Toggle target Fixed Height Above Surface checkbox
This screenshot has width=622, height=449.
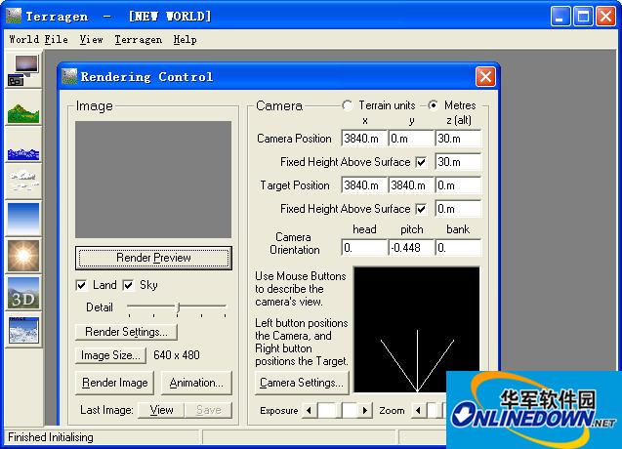pyautogui.click(x=421, y=209)
